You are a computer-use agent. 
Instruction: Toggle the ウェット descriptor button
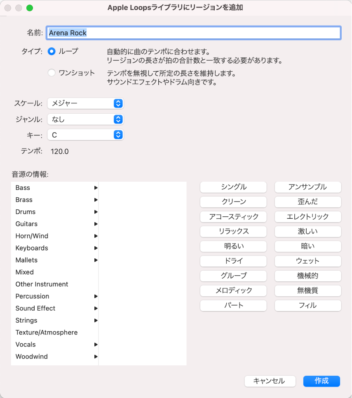308,261
